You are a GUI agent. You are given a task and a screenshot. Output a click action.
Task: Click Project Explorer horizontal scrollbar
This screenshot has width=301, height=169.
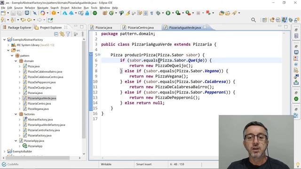pyautogui.click(x=38, y=158)
